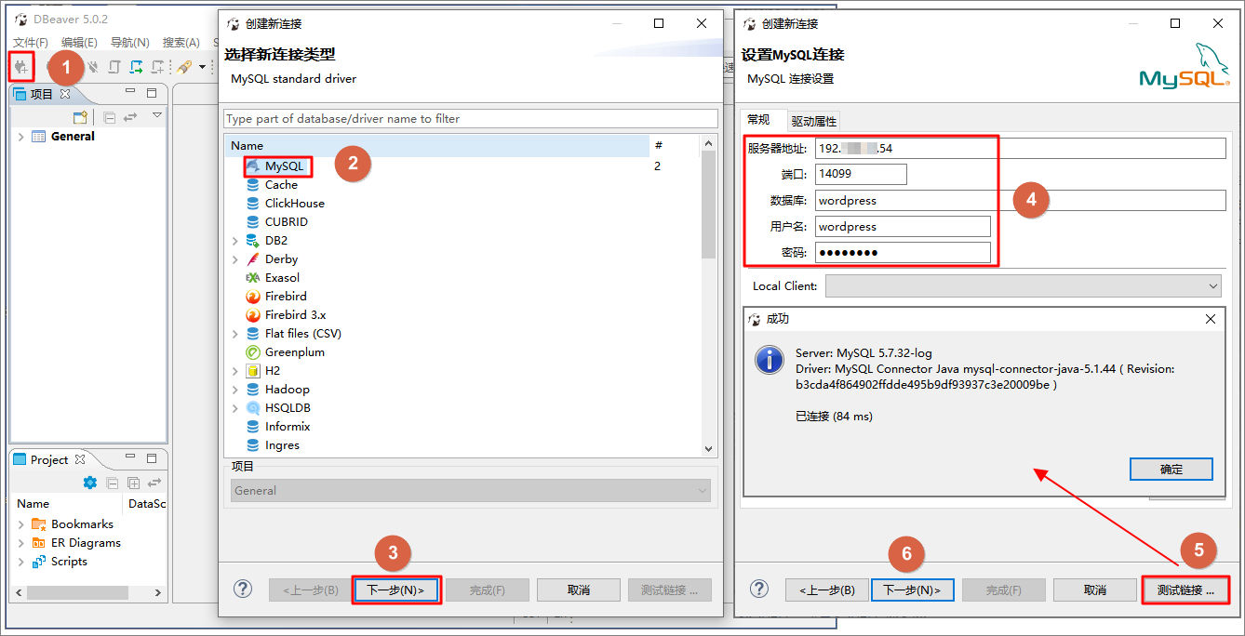The image size is (1245, 636).
Task: Click collapse all icon in the 项目 panel toolbar
Action: (x=110, y=117)
